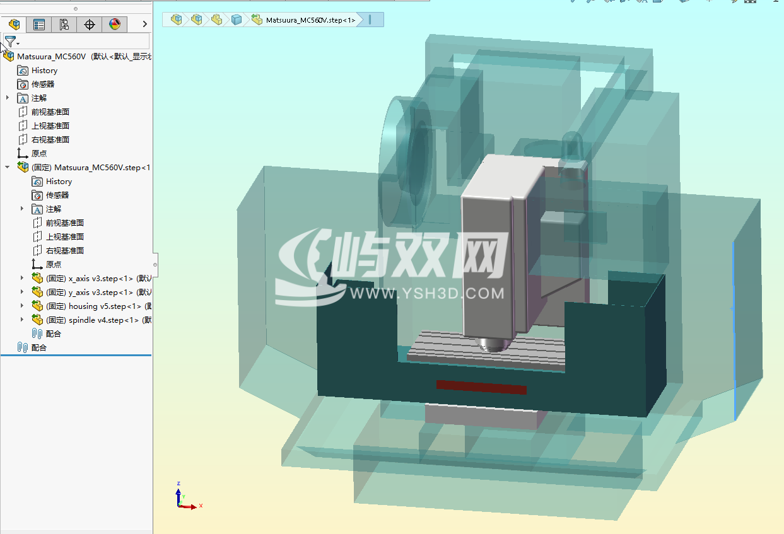The height and width of the screenshot is (534, 784).
Task: Click the funnel filter icon
Action: 9,42
